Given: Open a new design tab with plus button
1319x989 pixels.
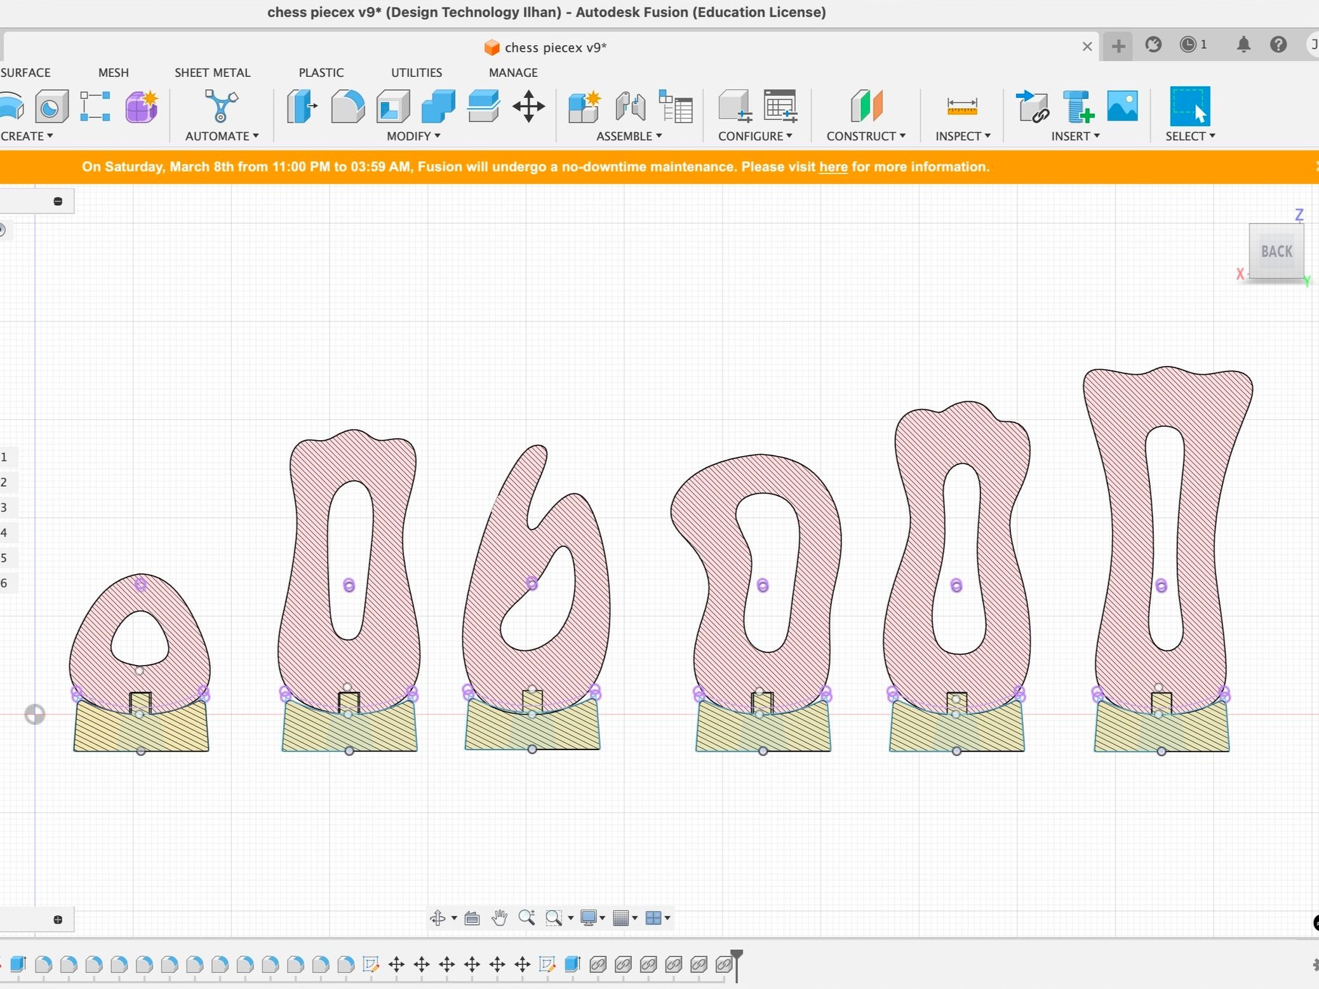Looking at the screenshot, I should (1118, 46).
